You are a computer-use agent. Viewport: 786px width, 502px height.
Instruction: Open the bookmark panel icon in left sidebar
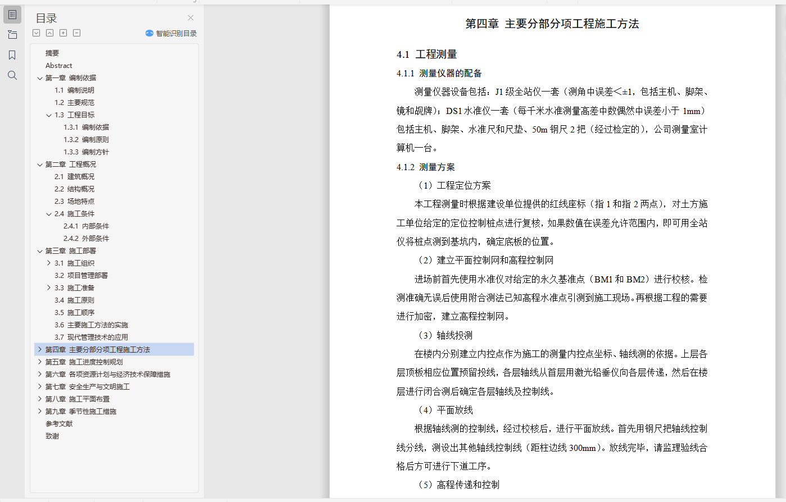point(12,55)
